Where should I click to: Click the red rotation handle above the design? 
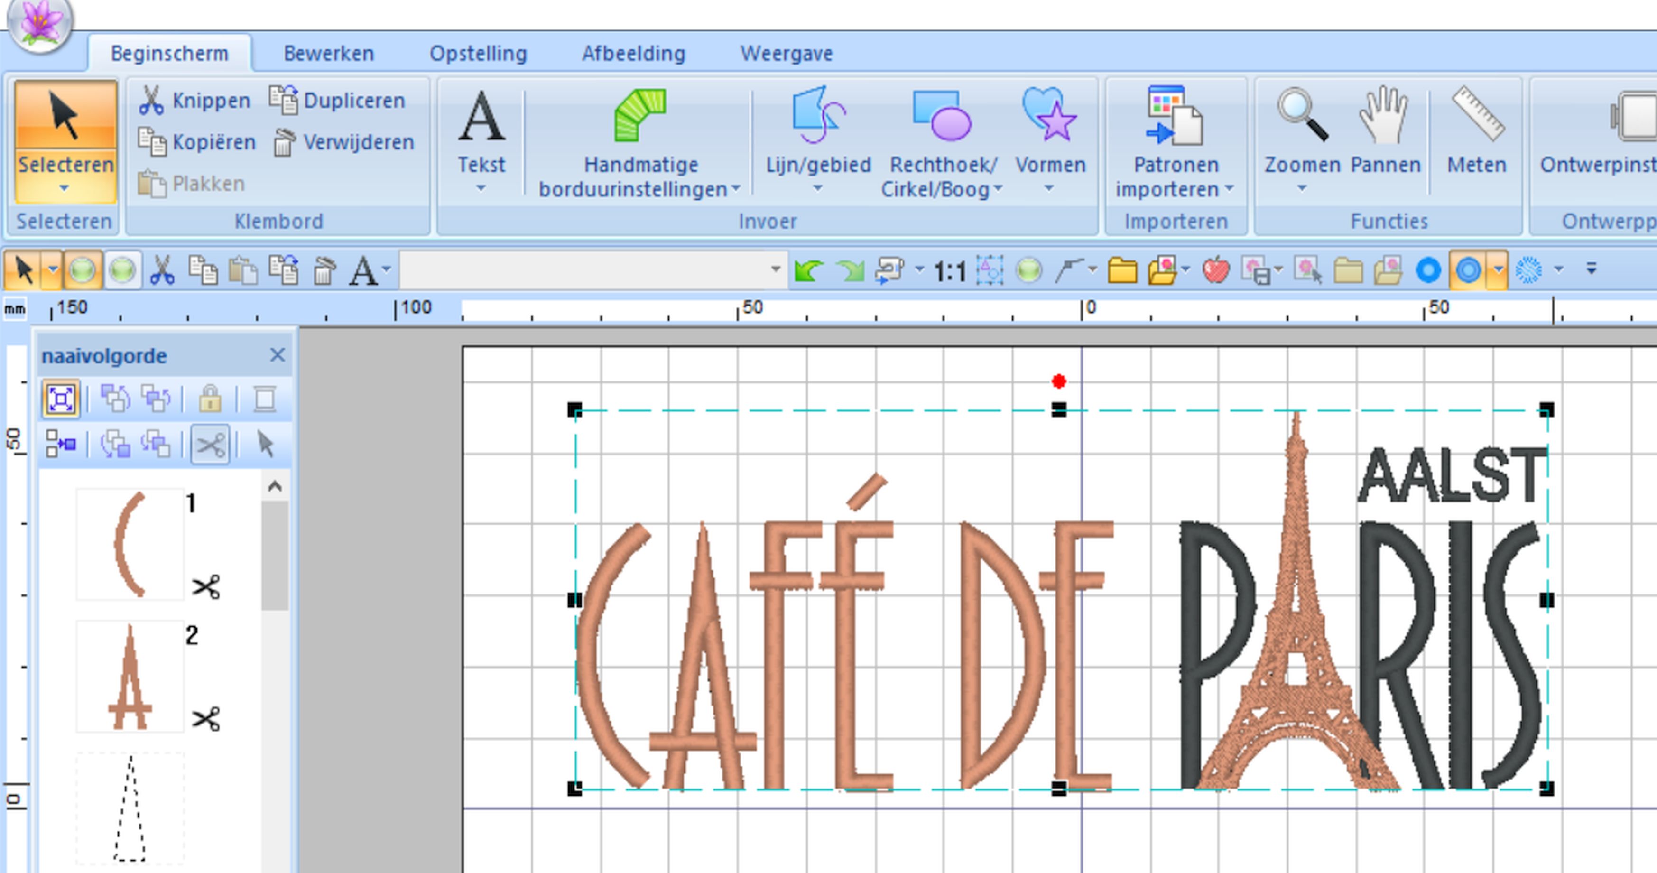[1059, 381]
